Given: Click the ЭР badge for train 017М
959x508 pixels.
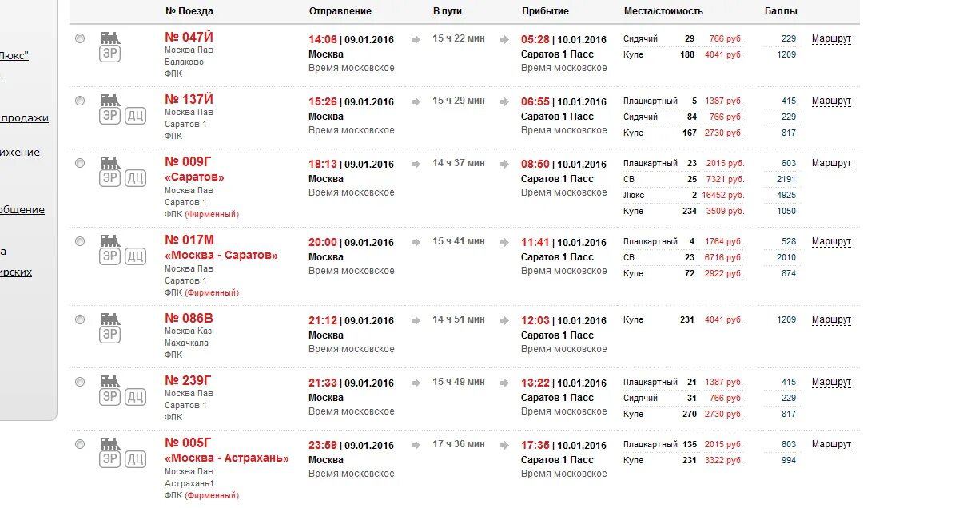Looking at the screenshot, I should (109, 256).
